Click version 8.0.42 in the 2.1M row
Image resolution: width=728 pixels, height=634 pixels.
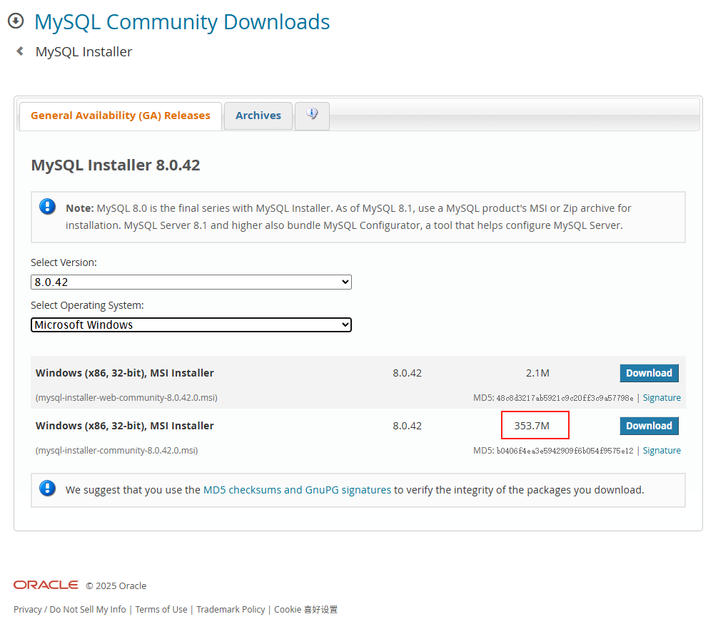407,373
